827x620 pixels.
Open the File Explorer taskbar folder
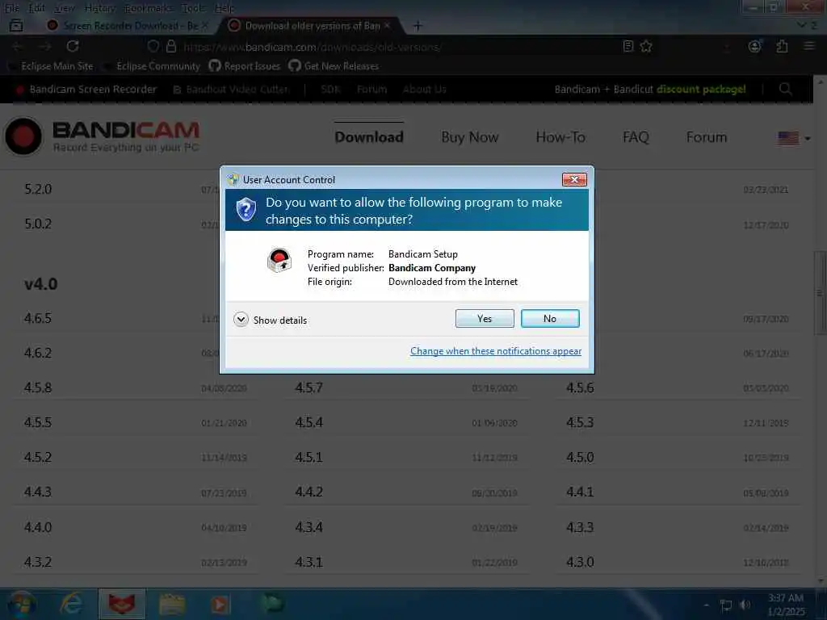tap(172, 605)
